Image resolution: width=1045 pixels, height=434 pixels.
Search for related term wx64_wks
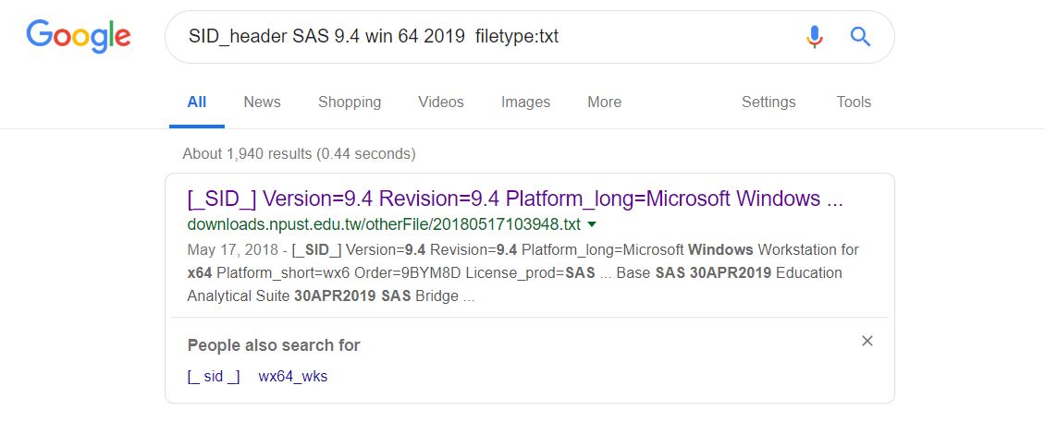point(292,376)
